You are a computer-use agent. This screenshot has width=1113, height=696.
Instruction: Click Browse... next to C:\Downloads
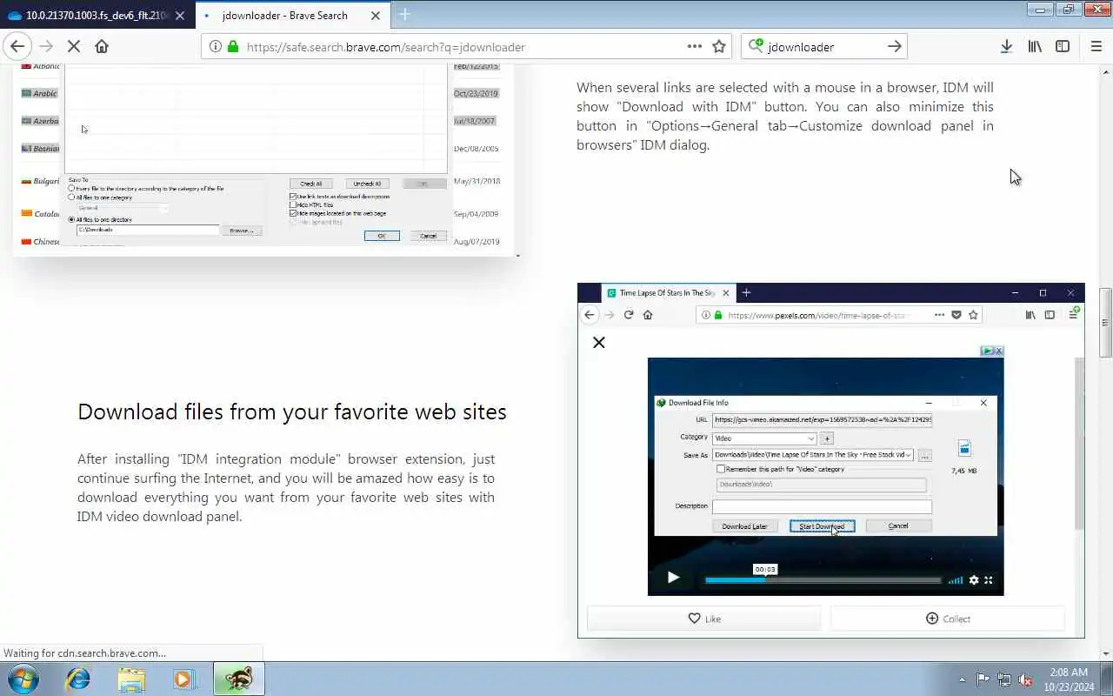(x=241, y=231)
